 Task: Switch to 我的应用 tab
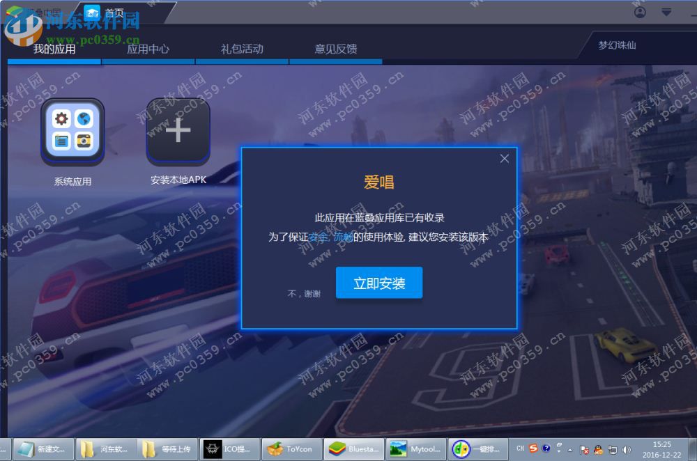54,49
